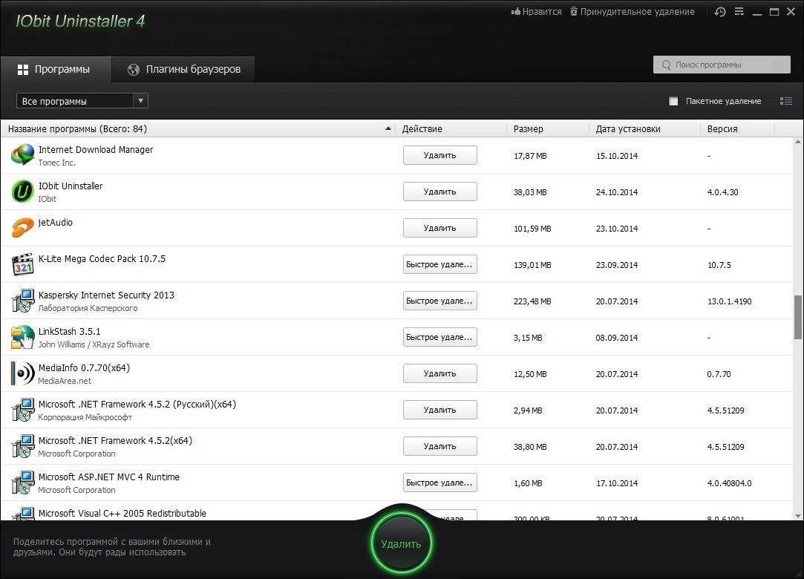Click the IObit Uninstaller green U icon
The image size is (804, 579).
(22, 192)
